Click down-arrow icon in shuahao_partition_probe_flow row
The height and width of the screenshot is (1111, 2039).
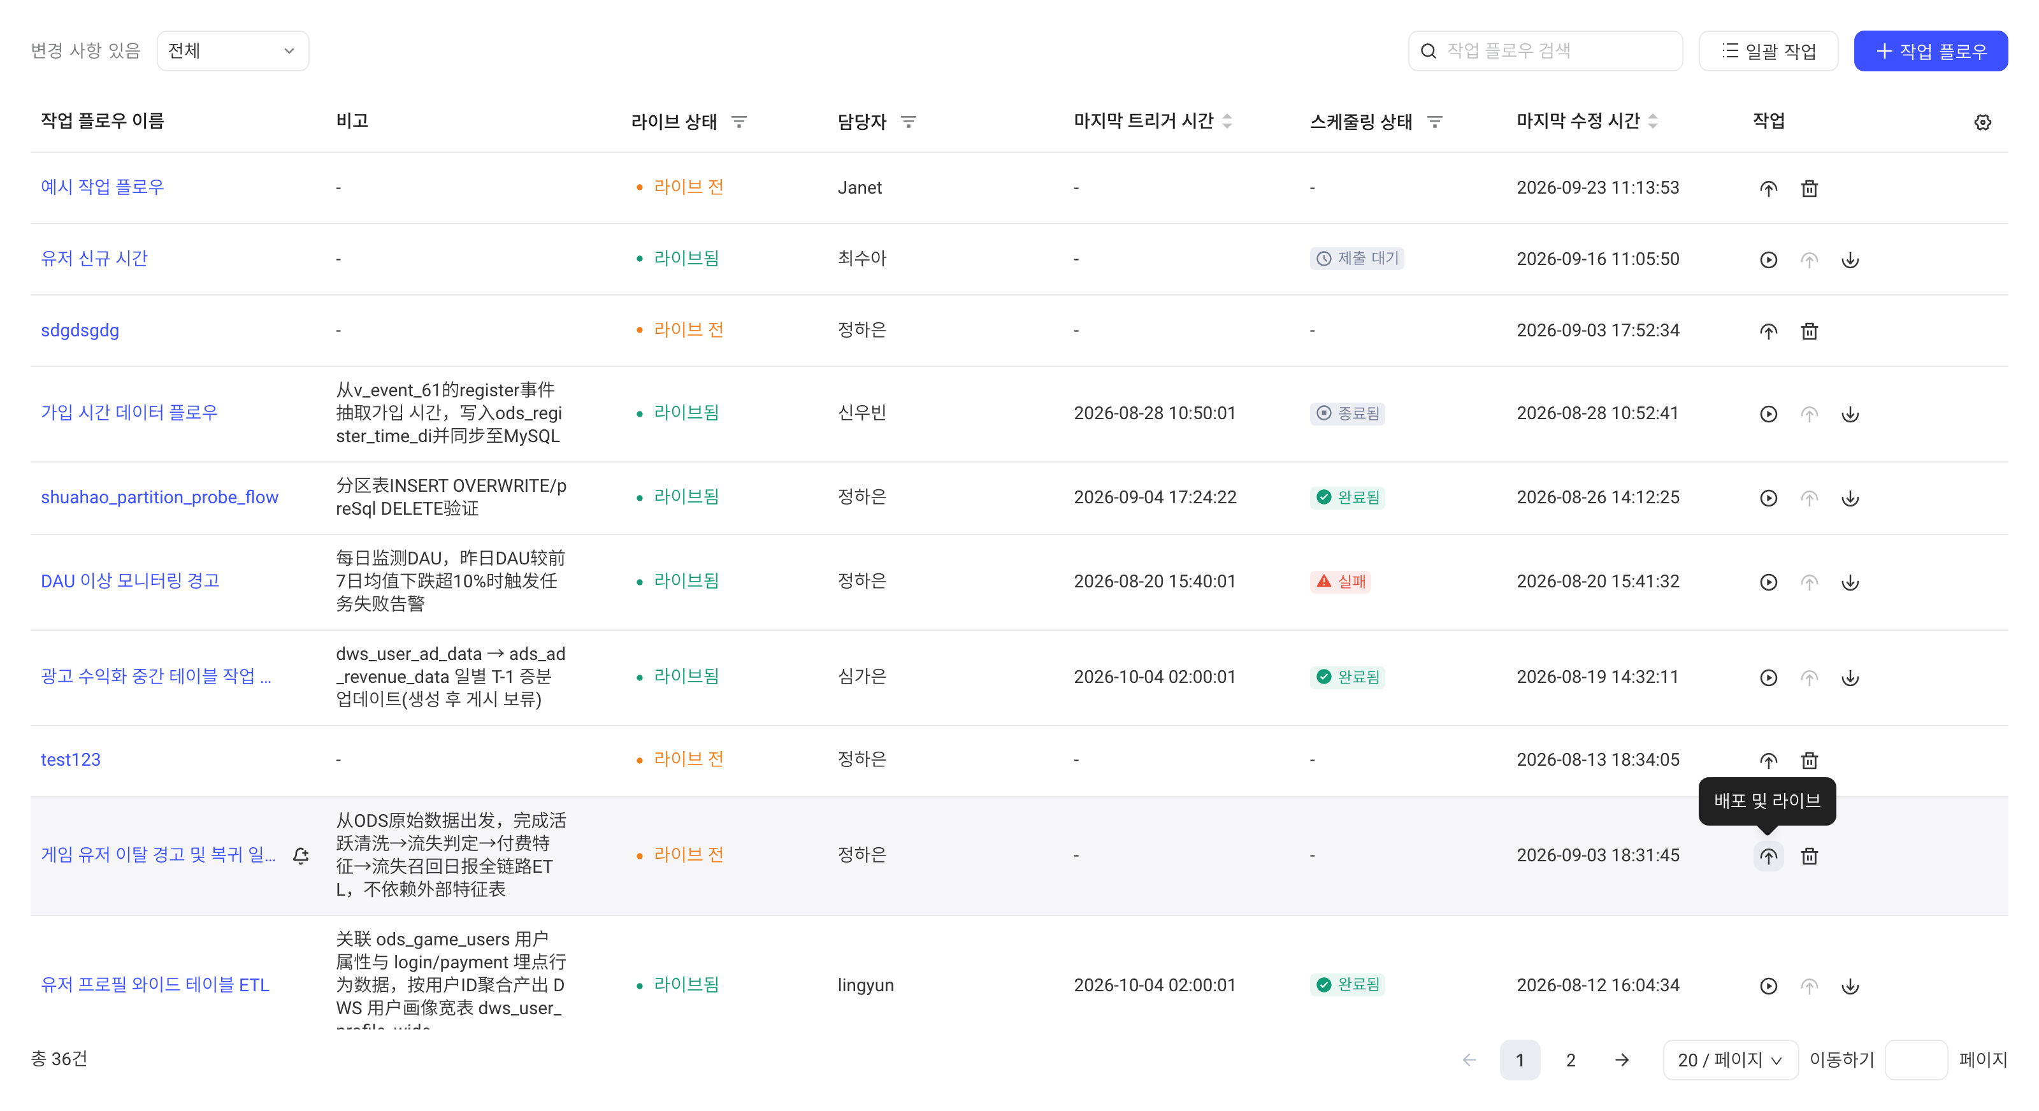(1849, 498)
